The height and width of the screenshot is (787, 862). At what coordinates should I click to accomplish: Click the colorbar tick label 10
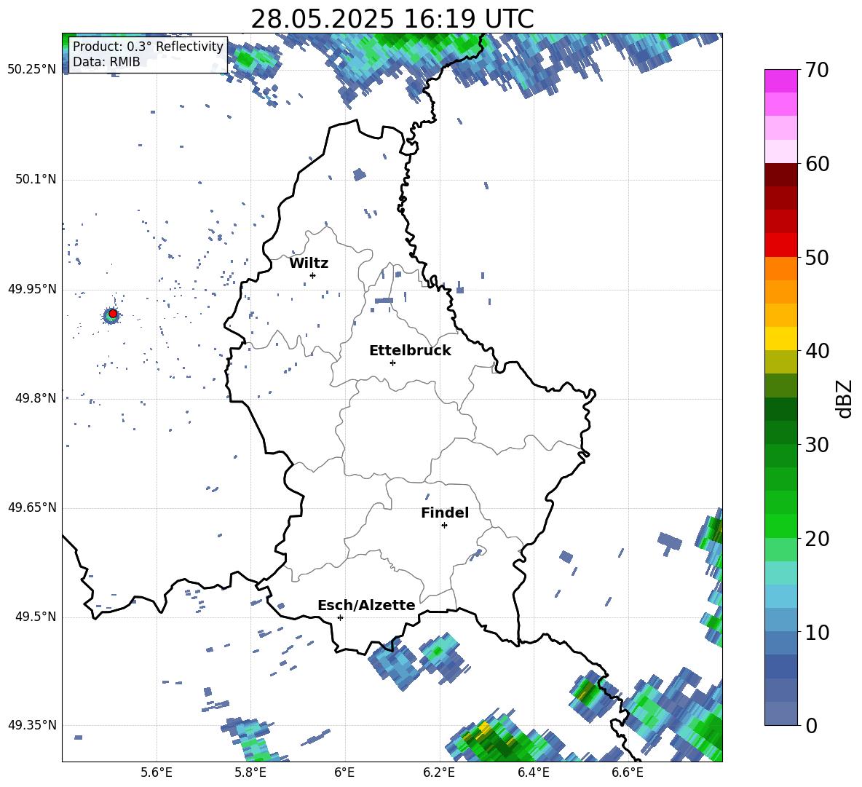pos(817,632)
